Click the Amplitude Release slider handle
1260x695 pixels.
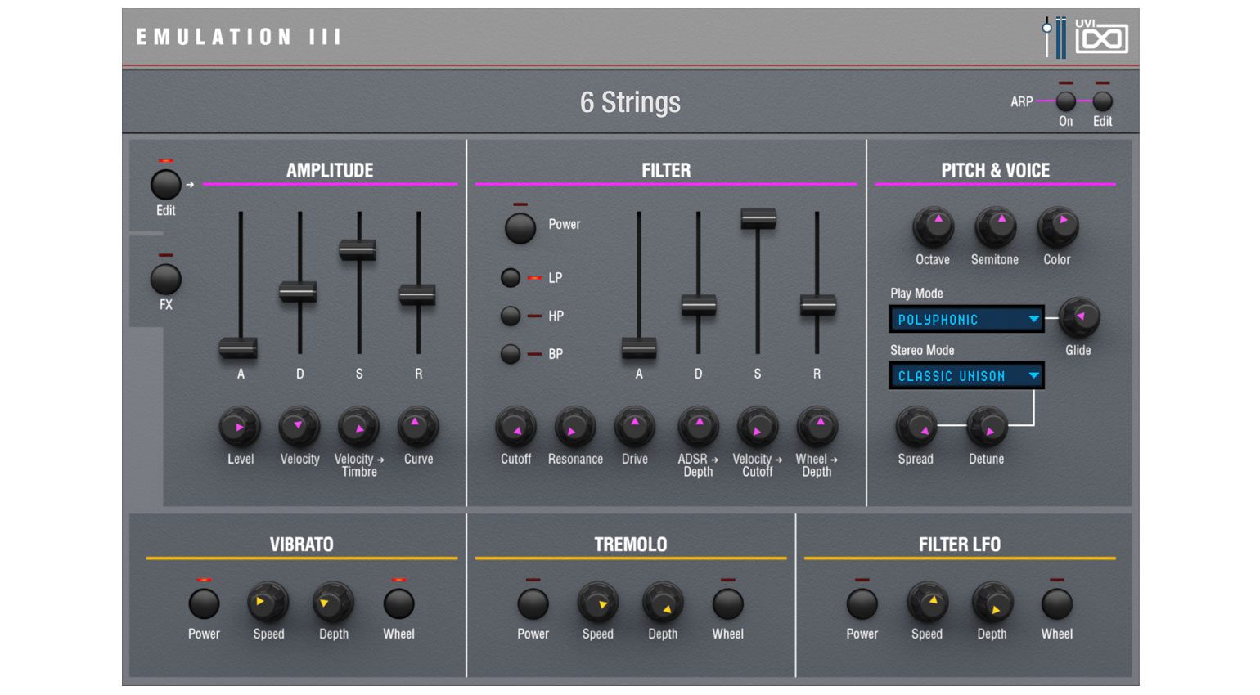coord(417,294)
